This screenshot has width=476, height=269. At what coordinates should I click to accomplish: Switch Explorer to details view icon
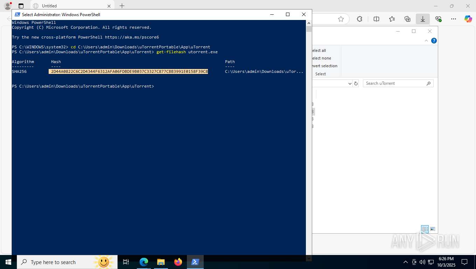click(x=425, y=229)
